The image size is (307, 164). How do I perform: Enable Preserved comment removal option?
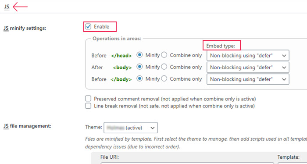[x=88, y=98]
